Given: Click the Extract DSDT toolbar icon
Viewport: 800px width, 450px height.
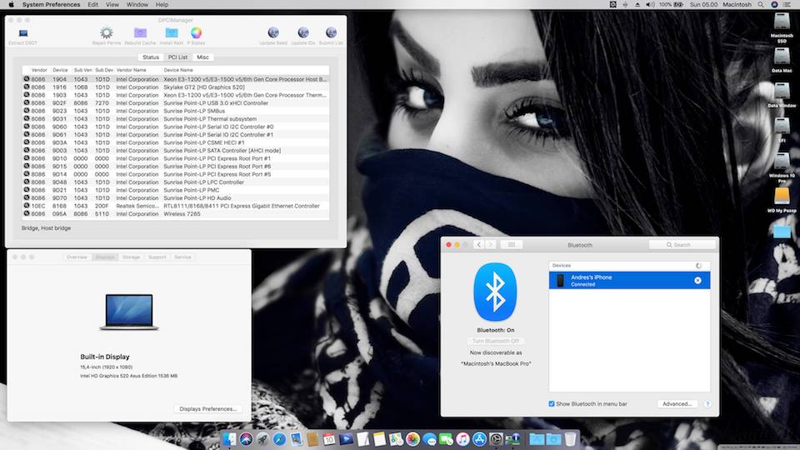Looking at the screenshot, I should pos(22,33).
